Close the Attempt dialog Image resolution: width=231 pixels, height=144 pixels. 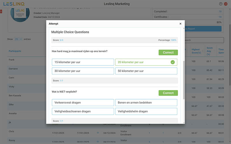[180, 24]
